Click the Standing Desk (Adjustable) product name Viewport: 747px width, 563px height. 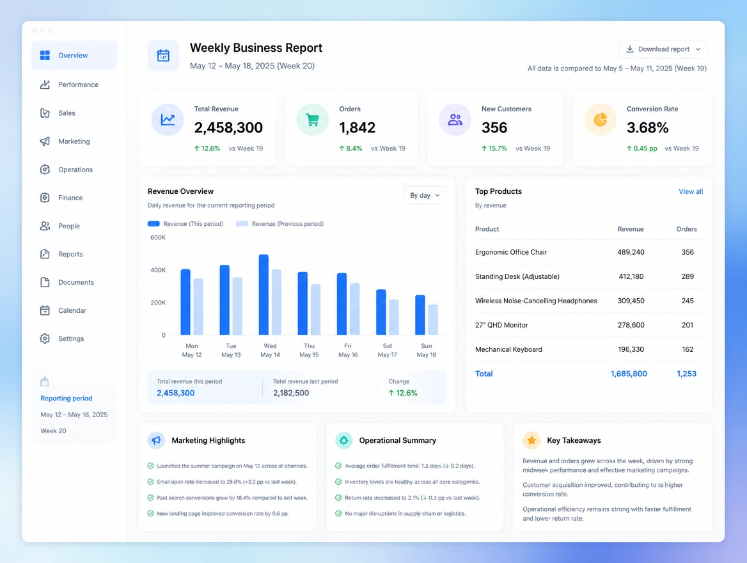tap(517, 276)
